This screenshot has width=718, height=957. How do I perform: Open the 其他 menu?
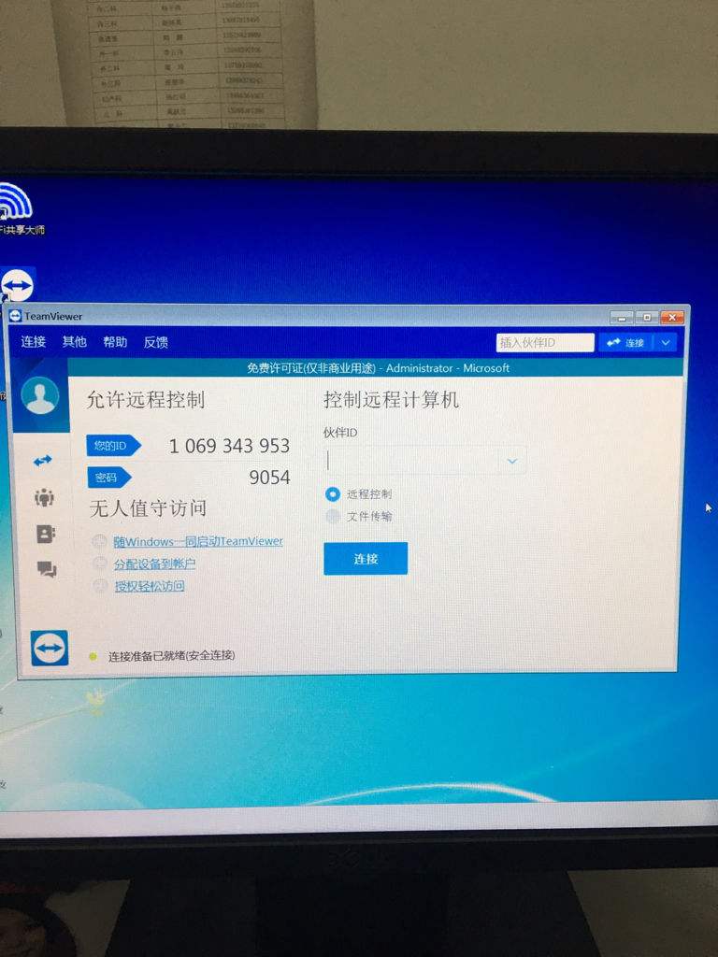[x=74, y=342]
